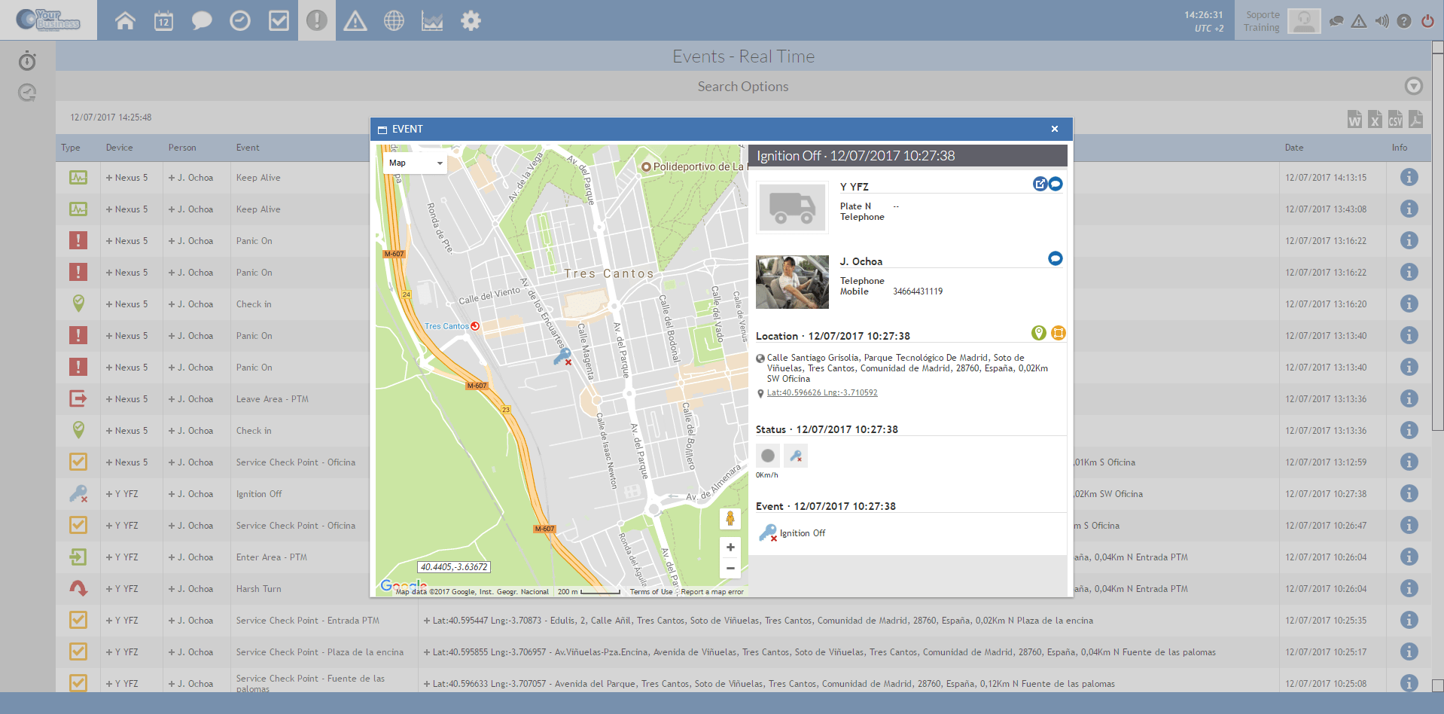Image resolution: width=1444 pixels, height=714 pixels.
Task: Click the Harsh Turn event text
Action: 258,589
